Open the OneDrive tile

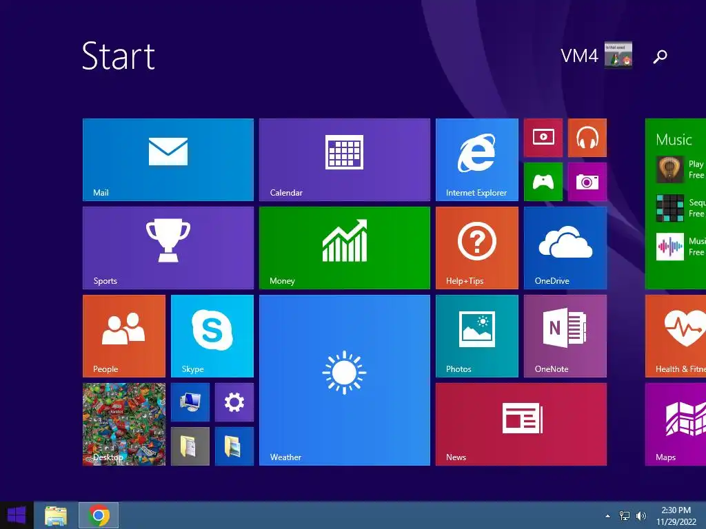coord(565,248)
